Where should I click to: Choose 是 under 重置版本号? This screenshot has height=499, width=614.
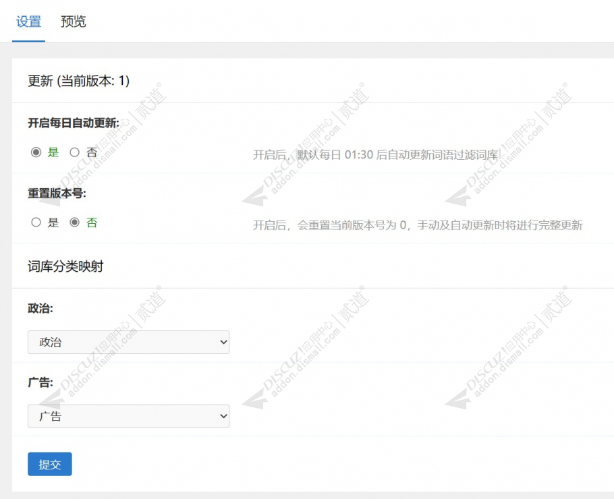tap(36, 223)
